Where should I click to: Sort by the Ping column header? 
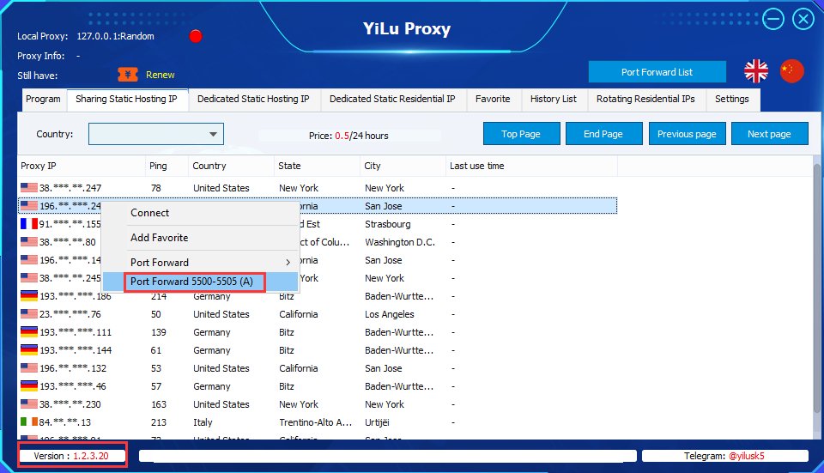[x=167, y=166]
